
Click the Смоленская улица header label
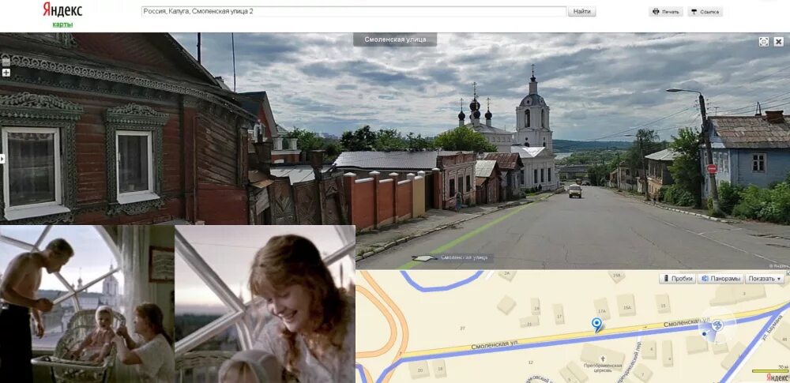pos(395,39)
